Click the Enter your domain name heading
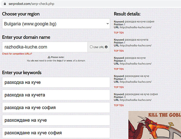The height and width of the screenshot is (139, 181). (26, 37)
